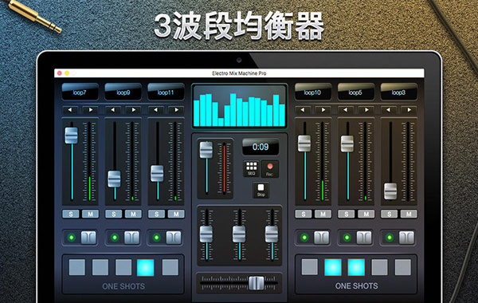Select next loop for loop9 channel
478x303 pixels.
click(134, 110)
